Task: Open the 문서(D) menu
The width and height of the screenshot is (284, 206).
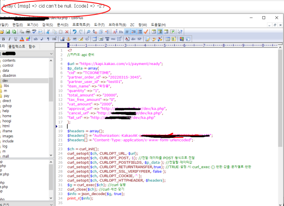Action: [62, 25]
